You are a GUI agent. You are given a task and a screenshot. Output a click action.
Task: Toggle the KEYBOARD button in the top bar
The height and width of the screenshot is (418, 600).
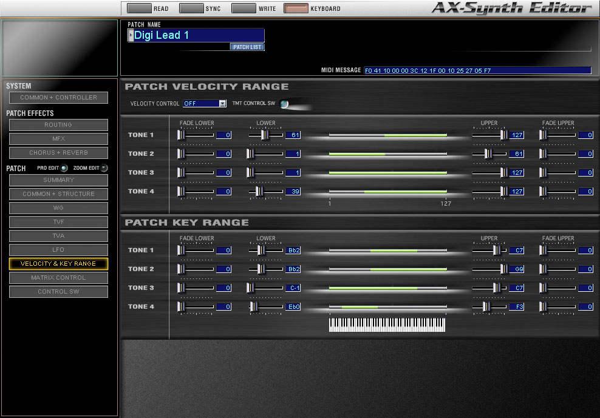(296, 8)
